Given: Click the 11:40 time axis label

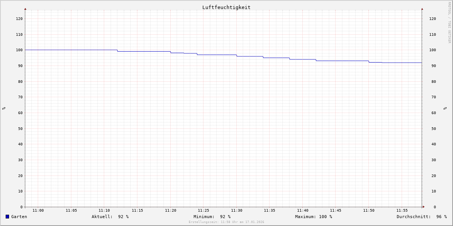Looking at the screenshot, I should point(303,211).
